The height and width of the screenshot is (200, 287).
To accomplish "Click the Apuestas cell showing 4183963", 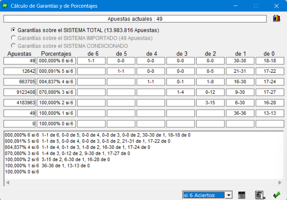I will [19, 103].
